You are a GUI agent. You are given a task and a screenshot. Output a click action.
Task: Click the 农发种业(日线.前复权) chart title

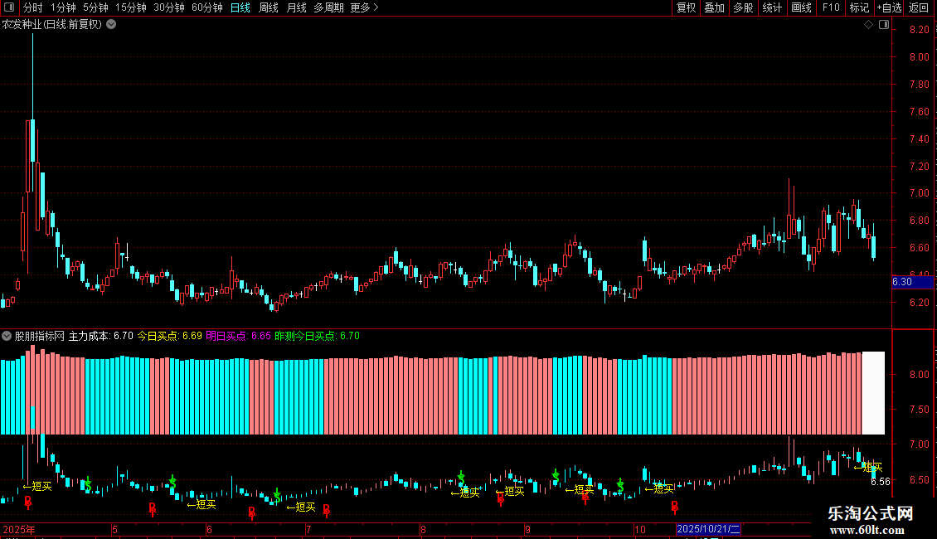[x=52, y=25]
